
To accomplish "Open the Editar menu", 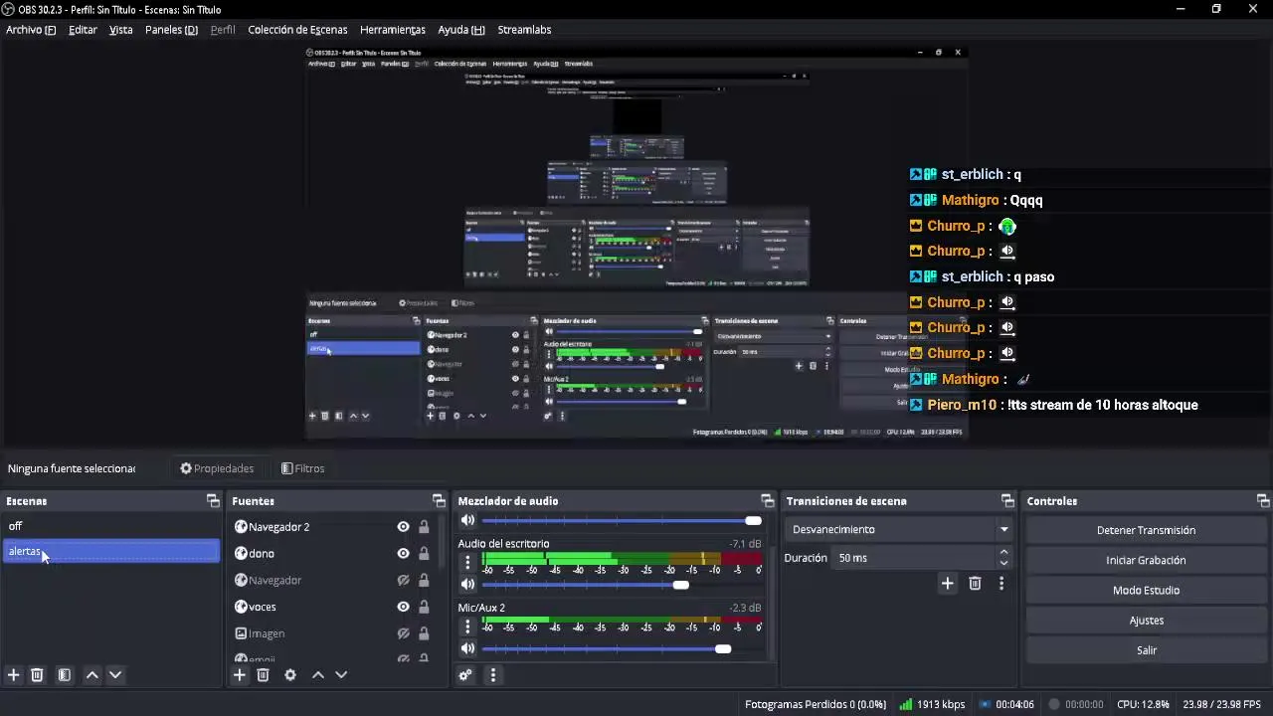I will click(83, 30).
